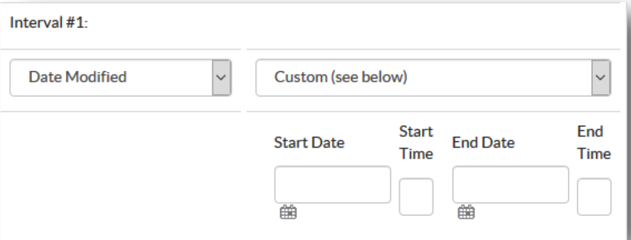This screenshot has width=631, height=240.
Task: Click inside the End Time input box
Action: 594,197
